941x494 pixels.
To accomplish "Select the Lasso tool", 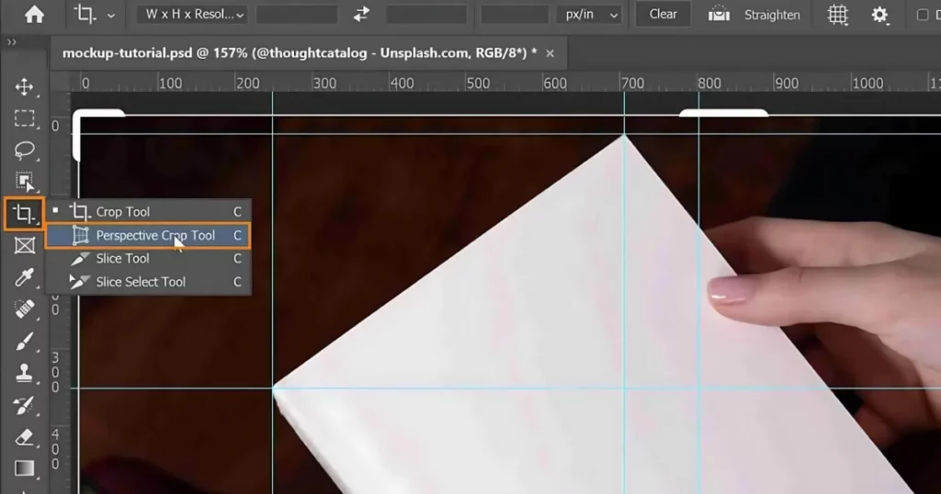I will (x=24, y=151).
